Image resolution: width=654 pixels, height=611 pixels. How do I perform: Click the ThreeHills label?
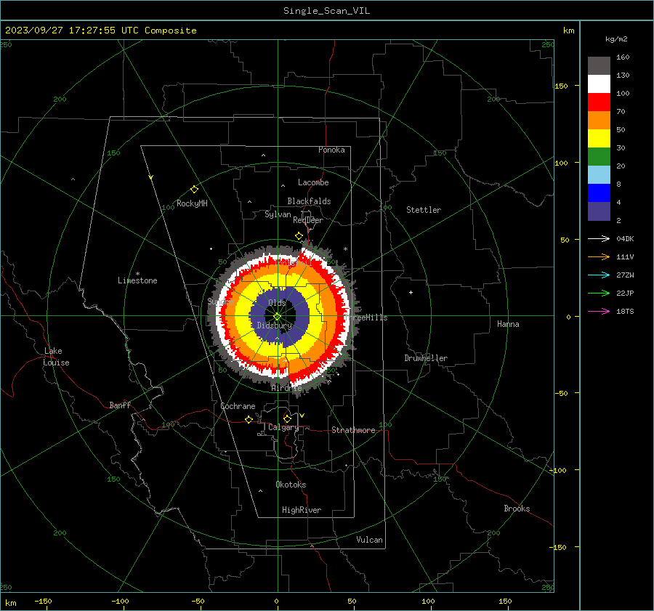pos(367,317)
